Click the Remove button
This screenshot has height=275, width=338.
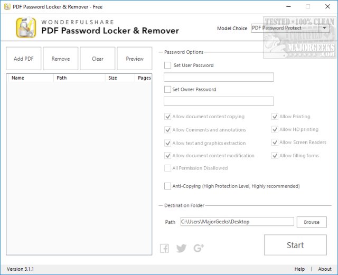point(61,59)
